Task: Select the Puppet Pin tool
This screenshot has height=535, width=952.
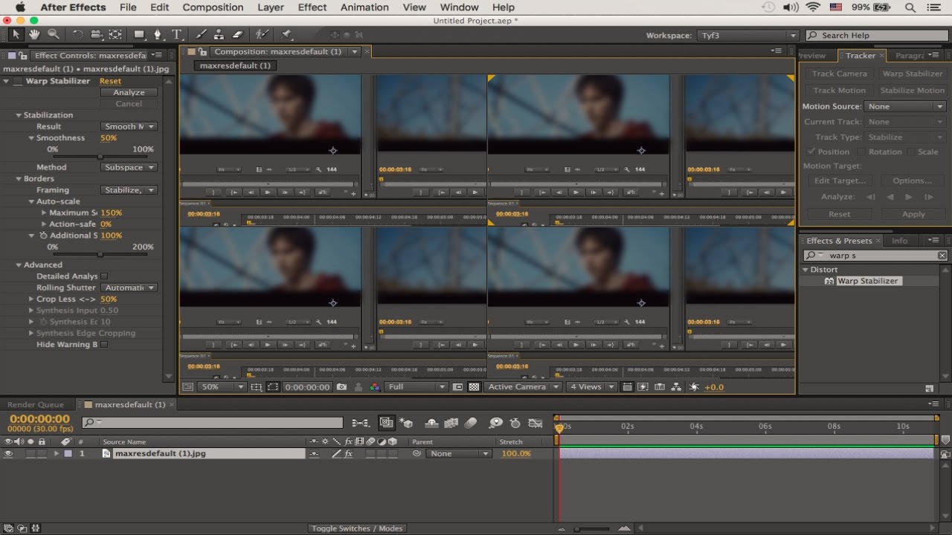Action: [x=287, y=35]
